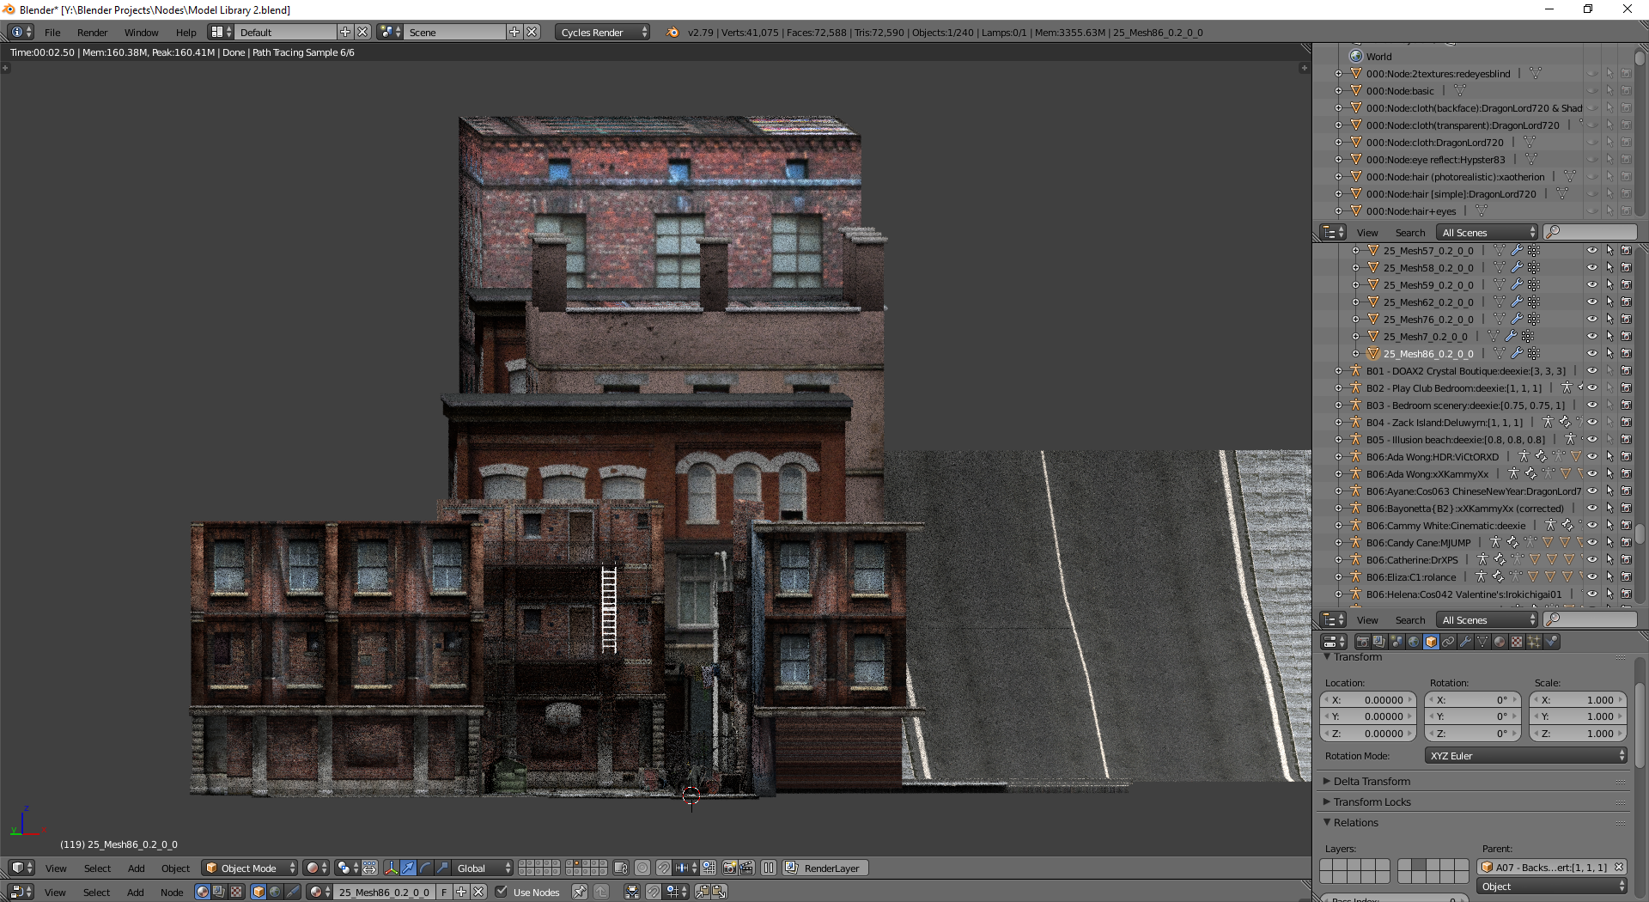Click the Search menu in upper outliner header
The image size is (1649, 902).
[1409, 233]
